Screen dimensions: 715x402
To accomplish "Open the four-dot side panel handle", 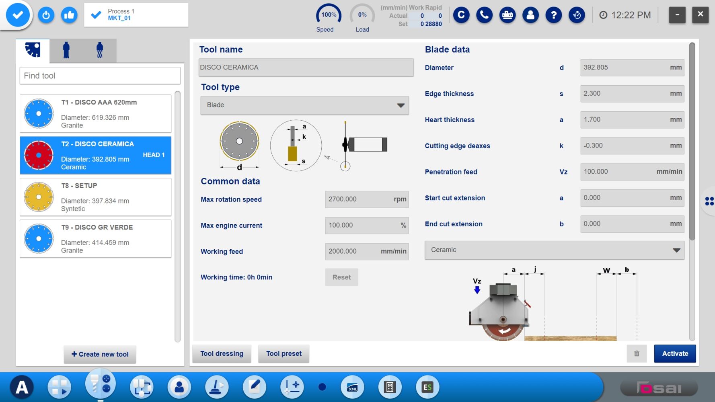I will (709, 201).
